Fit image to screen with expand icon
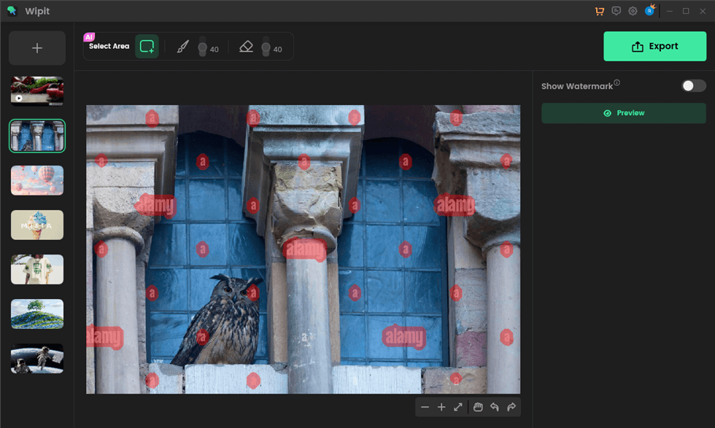 pos(458,407)
